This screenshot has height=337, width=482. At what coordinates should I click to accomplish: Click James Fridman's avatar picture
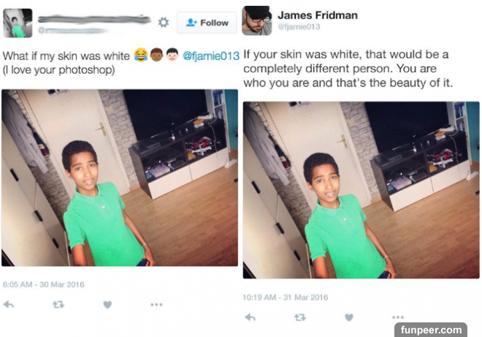click(256, 20)
